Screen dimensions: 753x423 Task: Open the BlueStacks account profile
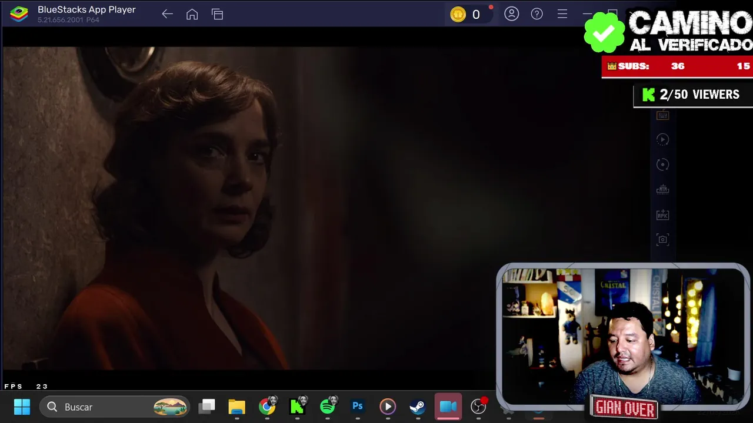point(511,14)
